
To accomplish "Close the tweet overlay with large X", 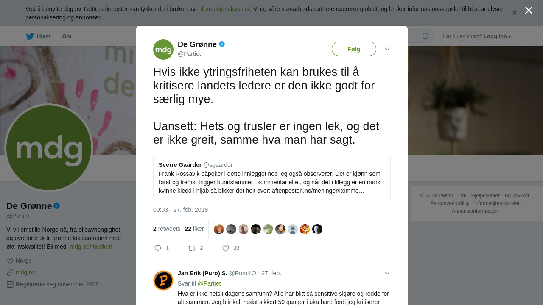I will pyautogui.click(x=529, y=10).
